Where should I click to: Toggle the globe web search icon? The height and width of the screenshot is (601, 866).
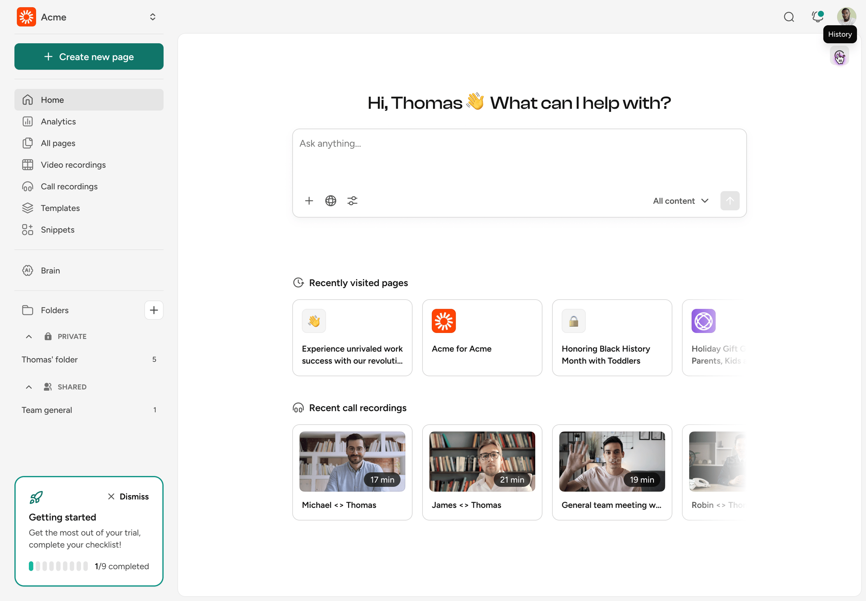[331, 201]
